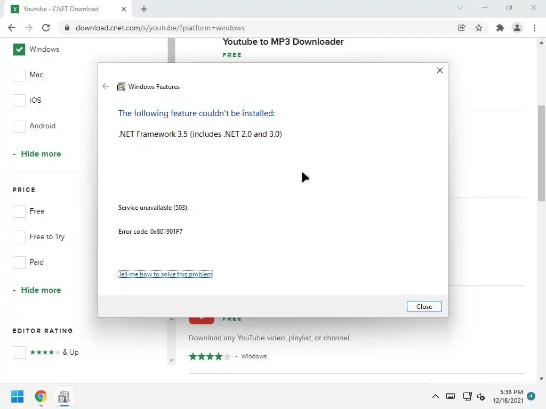Close the Windows Features dialog with X
This screenshot has width=546, height=409.
[440, 71]
